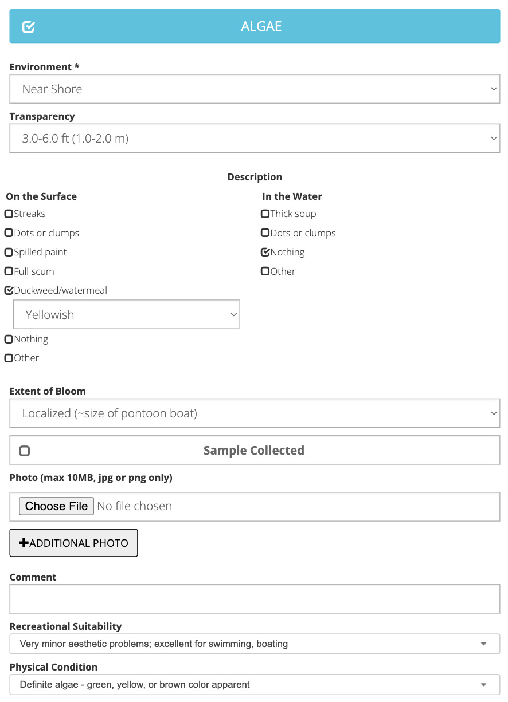Click into the Comment text field

coord(255,599)
